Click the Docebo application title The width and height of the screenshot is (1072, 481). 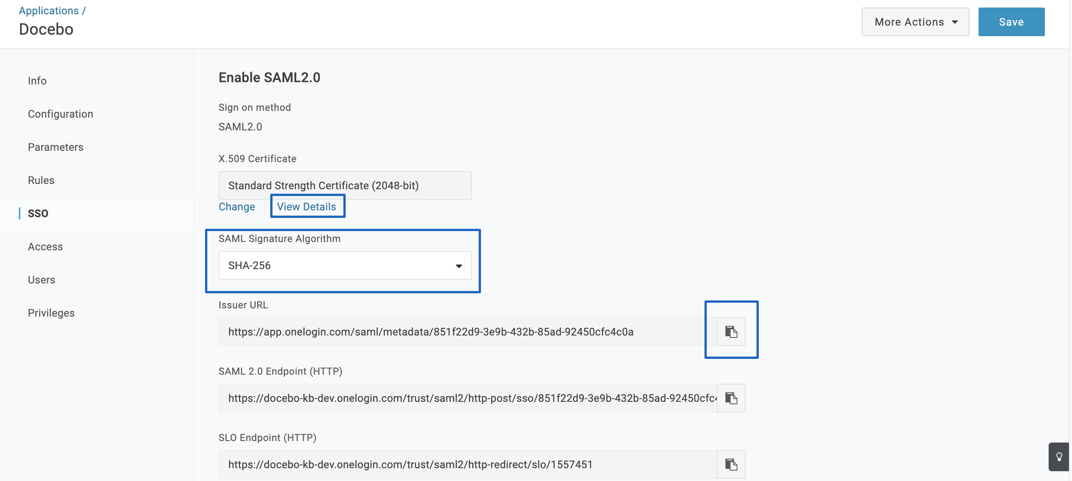tap(46, 29)
